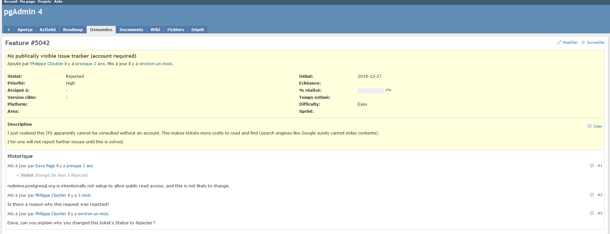Click the star Surveiller watch icon
Viewport: 610px width, 234px height.
click(583, 42)
